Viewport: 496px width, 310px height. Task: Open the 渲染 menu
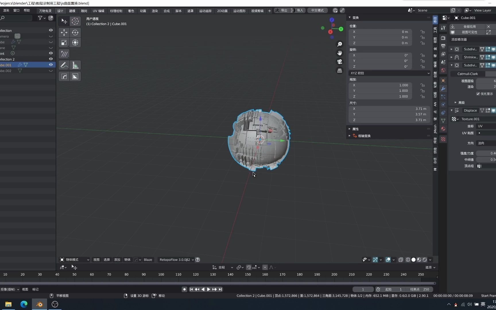(x=6, y=10)
